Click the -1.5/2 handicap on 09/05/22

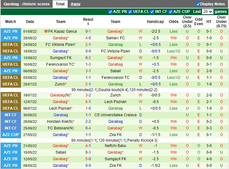(155, 165)
